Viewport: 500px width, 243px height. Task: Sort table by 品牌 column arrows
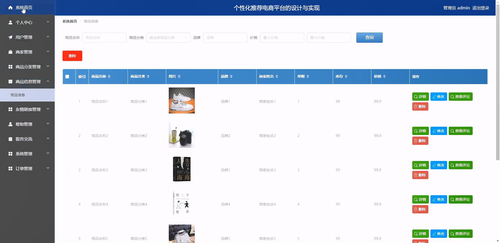(x=231, y=76)
